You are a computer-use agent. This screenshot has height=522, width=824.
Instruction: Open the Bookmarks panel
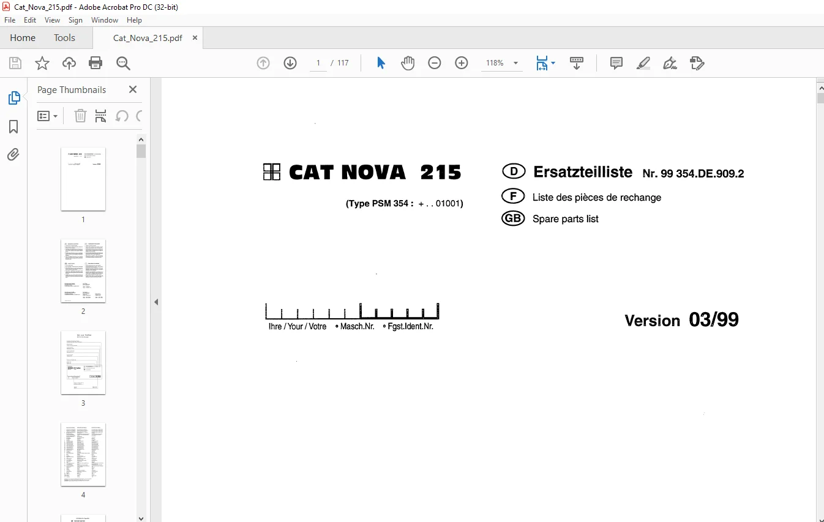13,127
